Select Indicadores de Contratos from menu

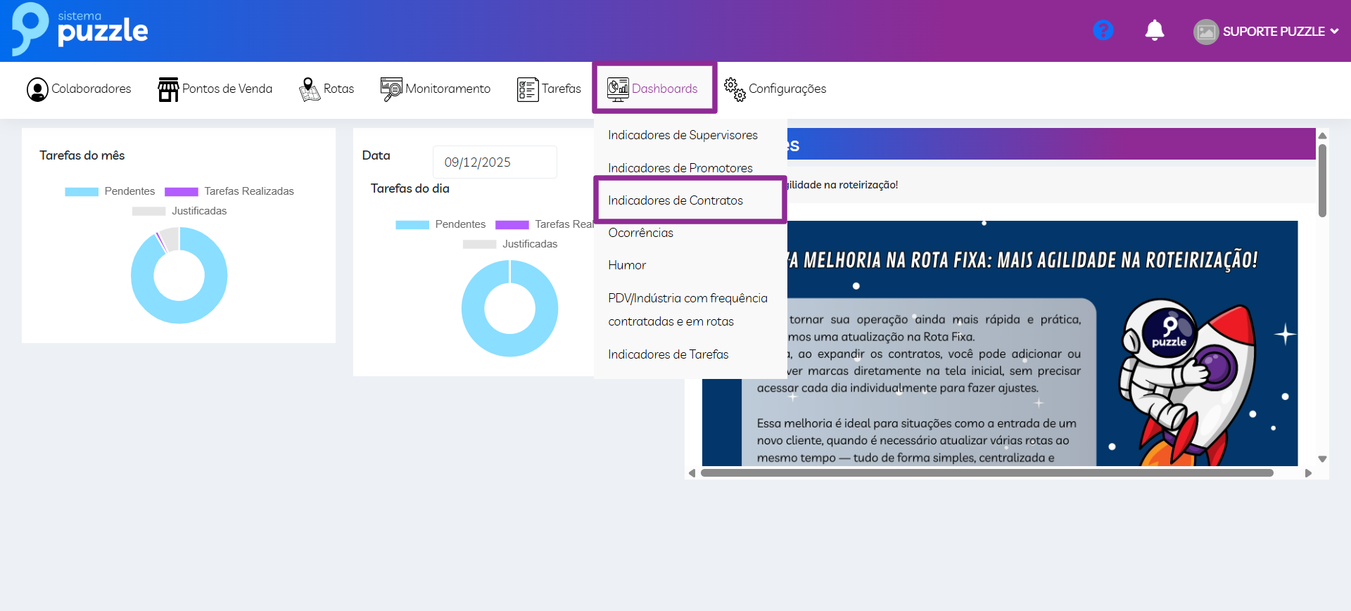pos(675,200)
